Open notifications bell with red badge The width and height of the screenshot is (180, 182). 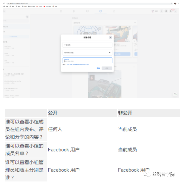tap(171, 11)
